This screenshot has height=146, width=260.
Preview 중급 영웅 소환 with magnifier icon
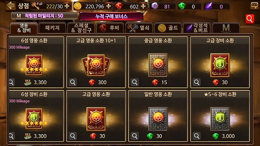pyautogui.click(x=135, y=82)
